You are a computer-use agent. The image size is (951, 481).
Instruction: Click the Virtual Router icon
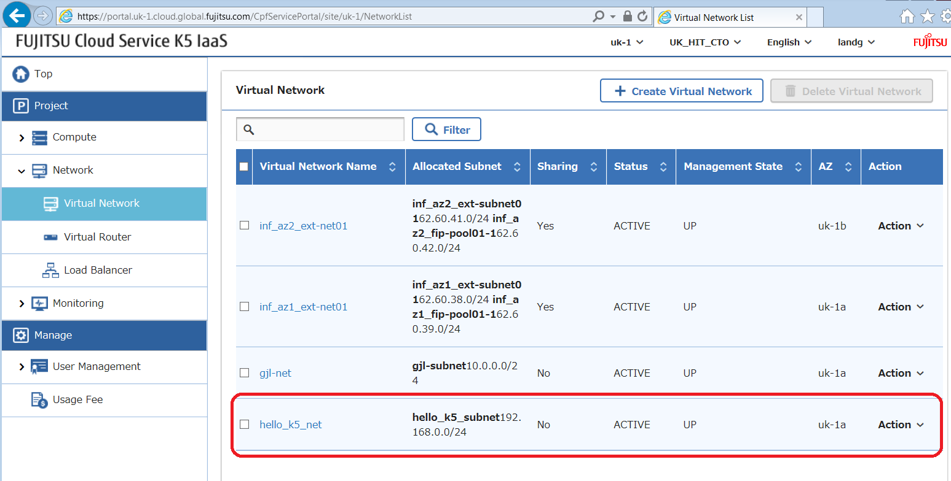51,237
